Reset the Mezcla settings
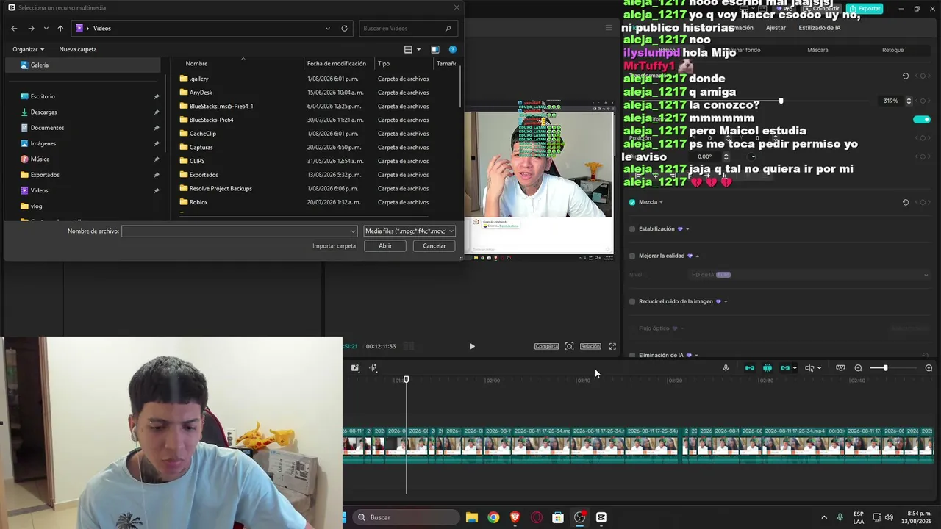Image resolution: width=941 pixels, height=529 pixels. (906, 202)
